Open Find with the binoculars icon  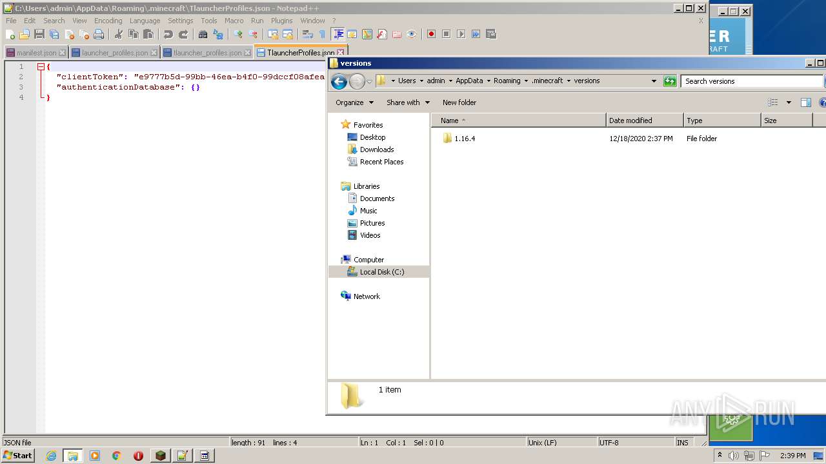tap(203, 34)
